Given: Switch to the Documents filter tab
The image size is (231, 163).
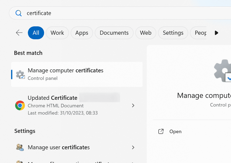Looking at the screenshot, I should 114,33.
